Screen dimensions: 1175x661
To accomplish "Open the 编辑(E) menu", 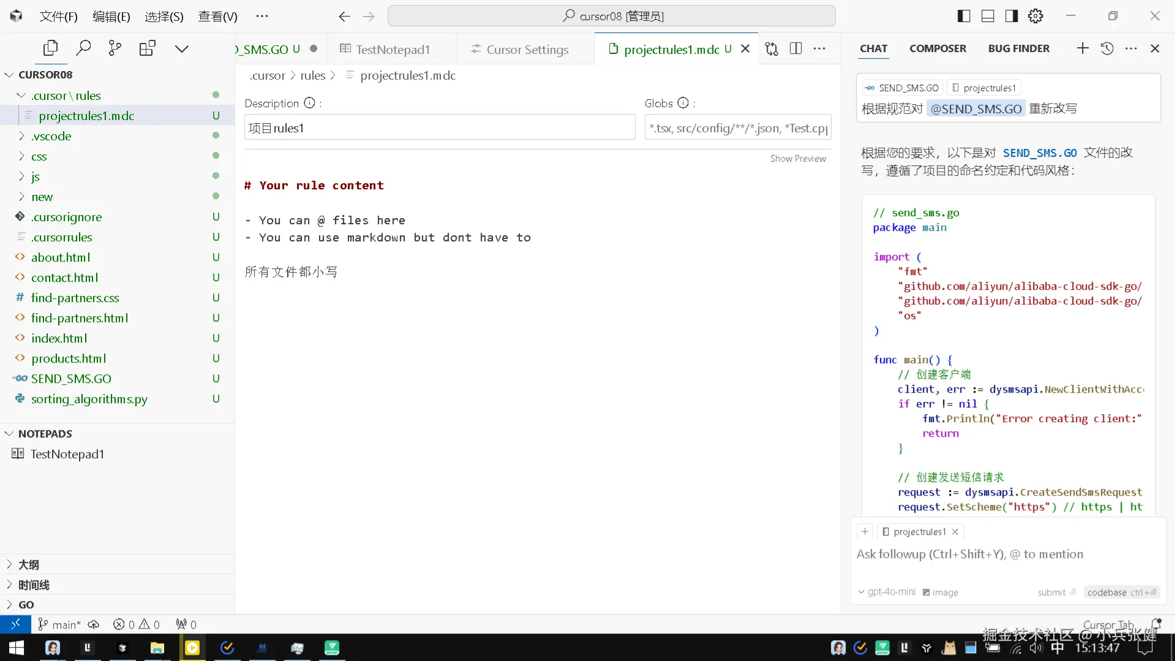I will pos(111,17).
